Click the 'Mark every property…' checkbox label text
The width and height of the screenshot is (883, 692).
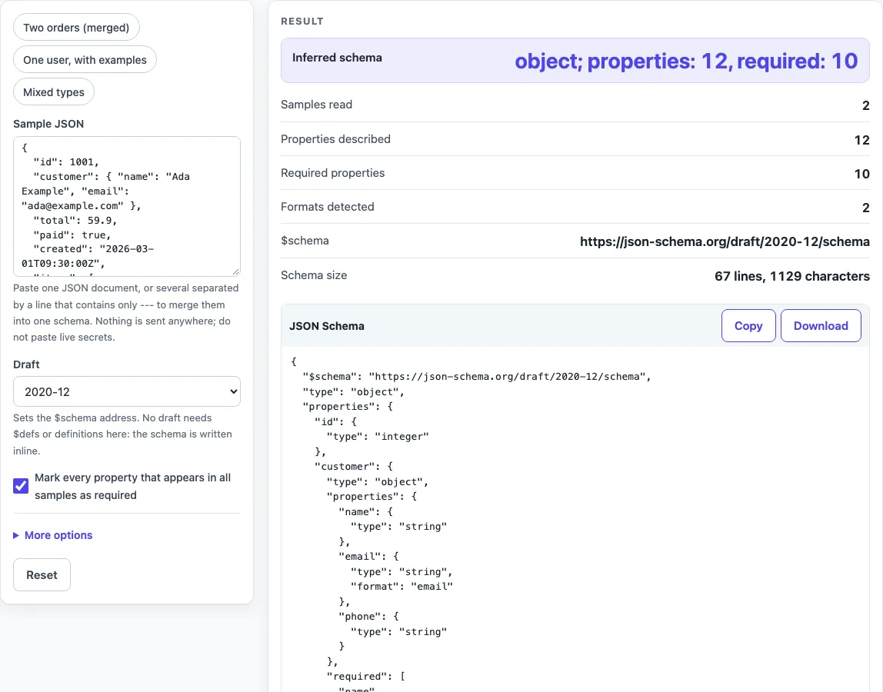pyautogui.click(x=133, y=487)
